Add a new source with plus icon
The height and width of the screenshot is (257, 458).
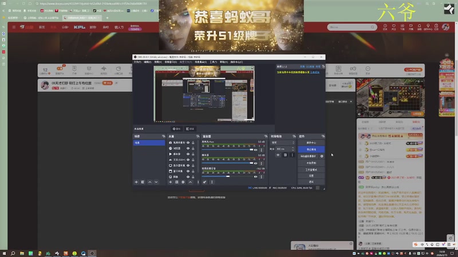[x=170, y=182]
